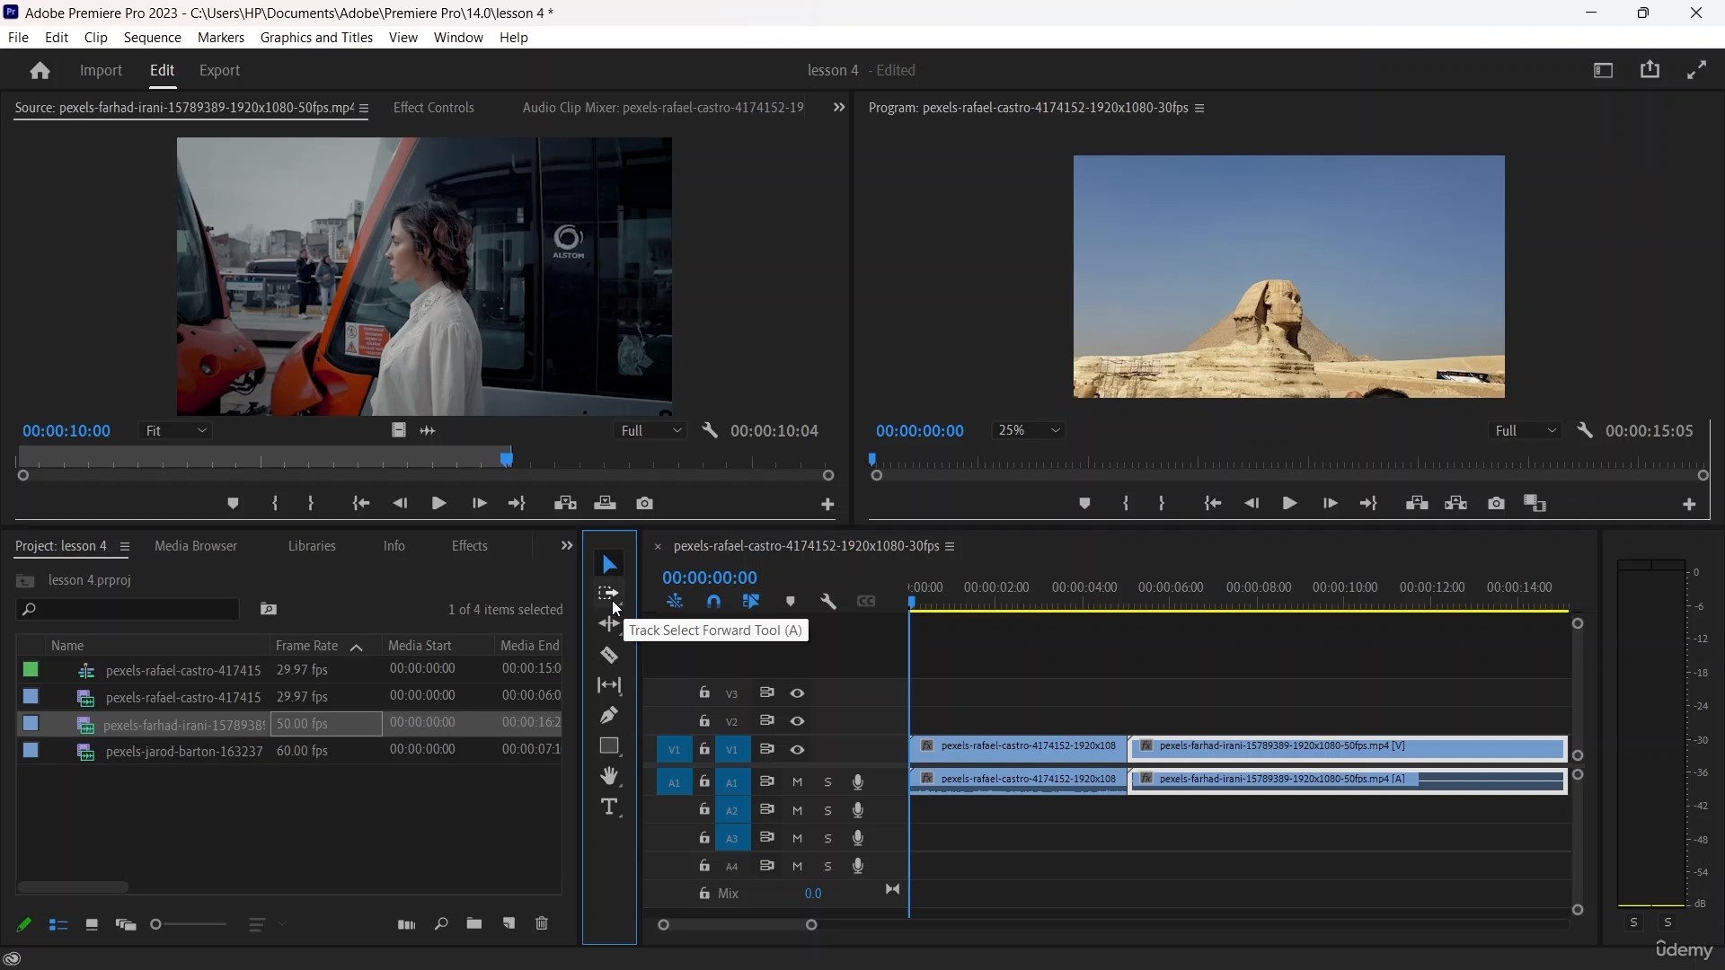The image size is (1725, 970).
Task: Enable voice-over record on A3
Action: (858, 838)
